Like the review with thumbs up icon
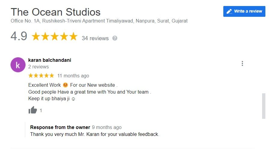 pos(33,110)
